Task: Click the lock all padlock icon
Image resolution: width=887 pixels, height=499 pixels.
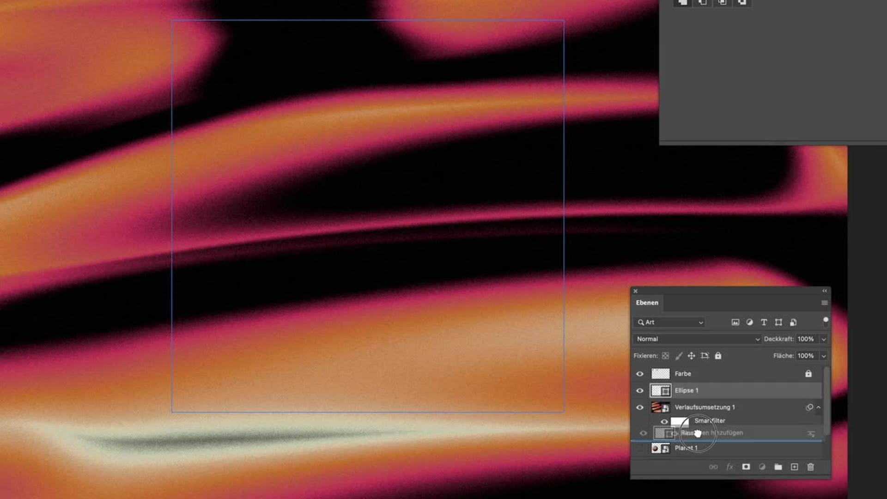Action: [718, 356]
